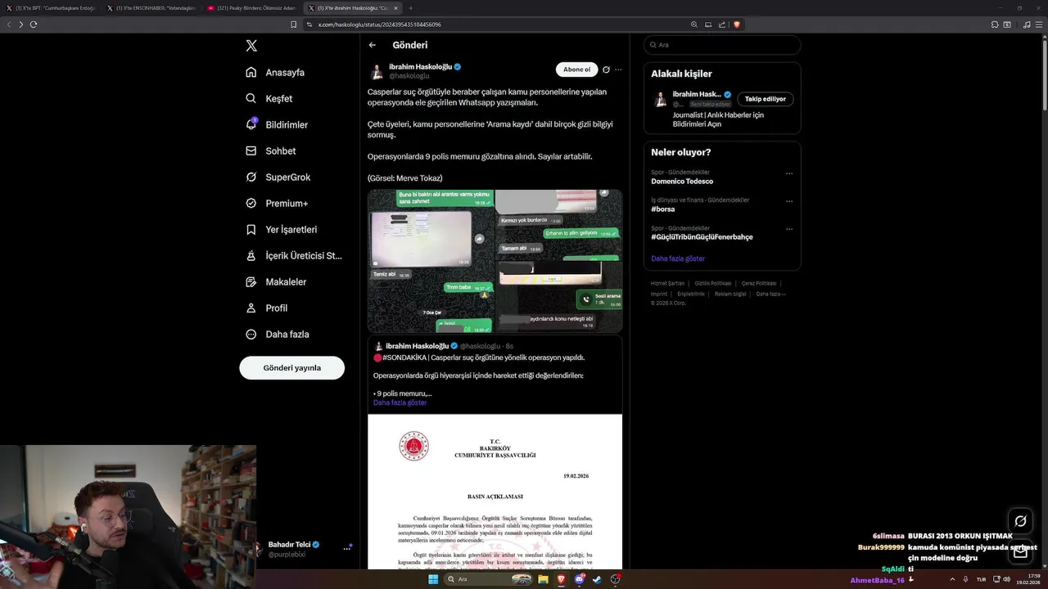Open the Gizlilik Politikası footer link

713,283
